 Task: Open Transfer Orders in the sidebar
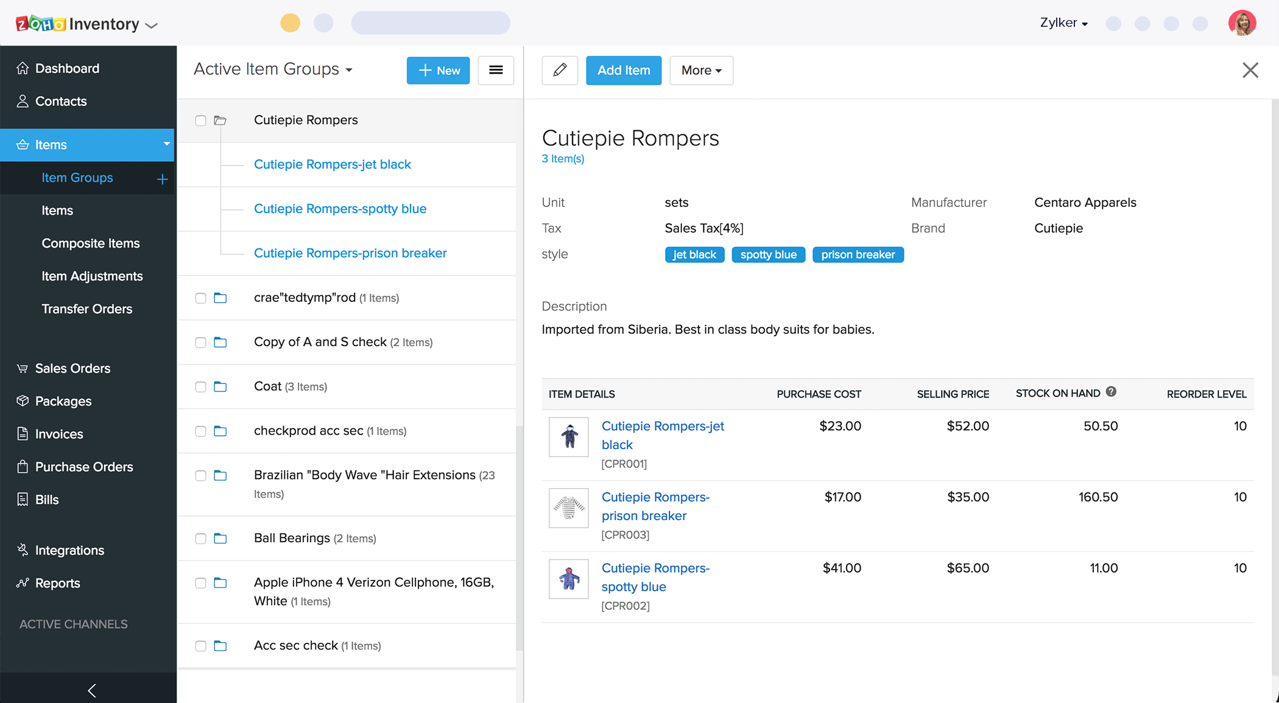[x=86, y=309]
